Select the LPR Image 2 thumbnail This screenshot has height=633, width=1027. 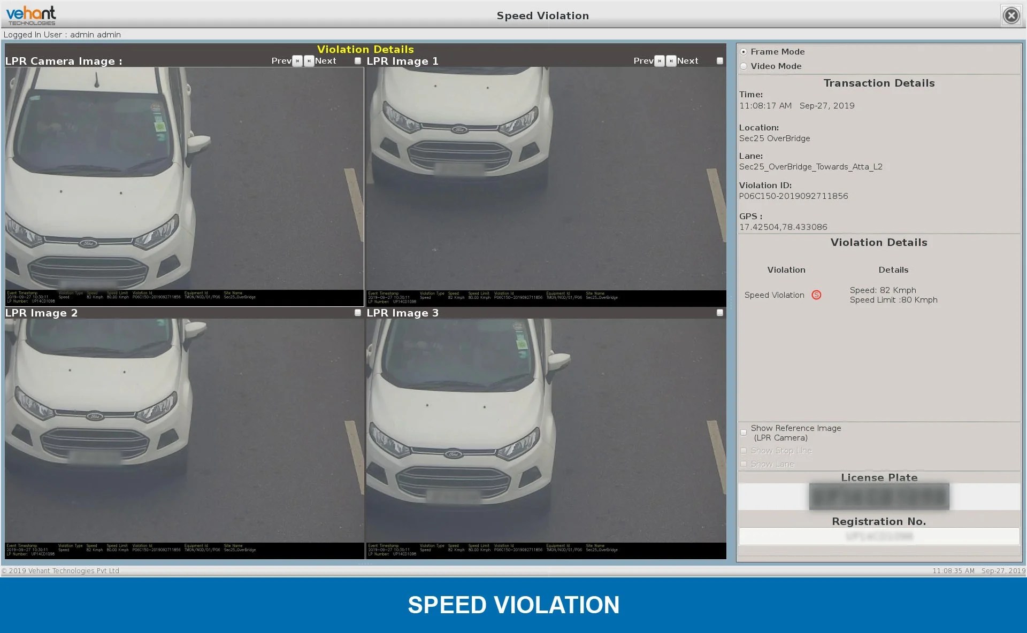pyautogui.click(x=184, y=430)
